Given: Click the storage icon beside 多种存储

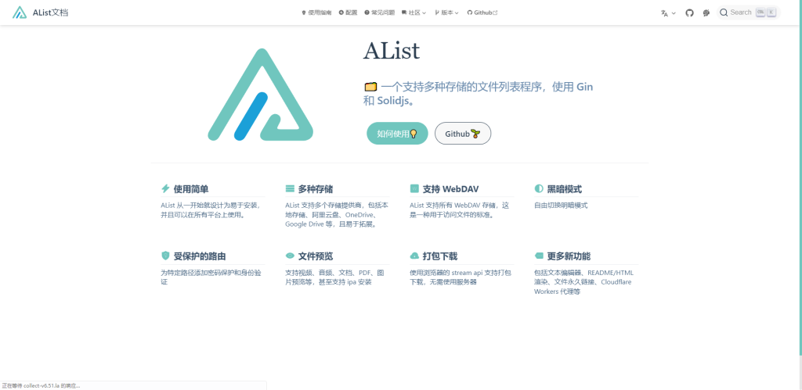Looking at the screenshot, I should click(290, 189).
